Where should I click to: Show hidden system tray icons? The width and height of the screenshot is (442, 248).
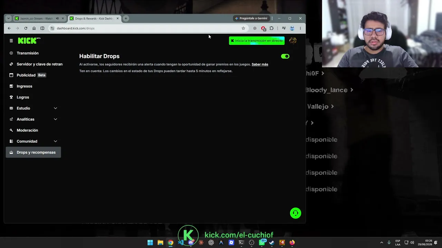click(x=382, y=242)
